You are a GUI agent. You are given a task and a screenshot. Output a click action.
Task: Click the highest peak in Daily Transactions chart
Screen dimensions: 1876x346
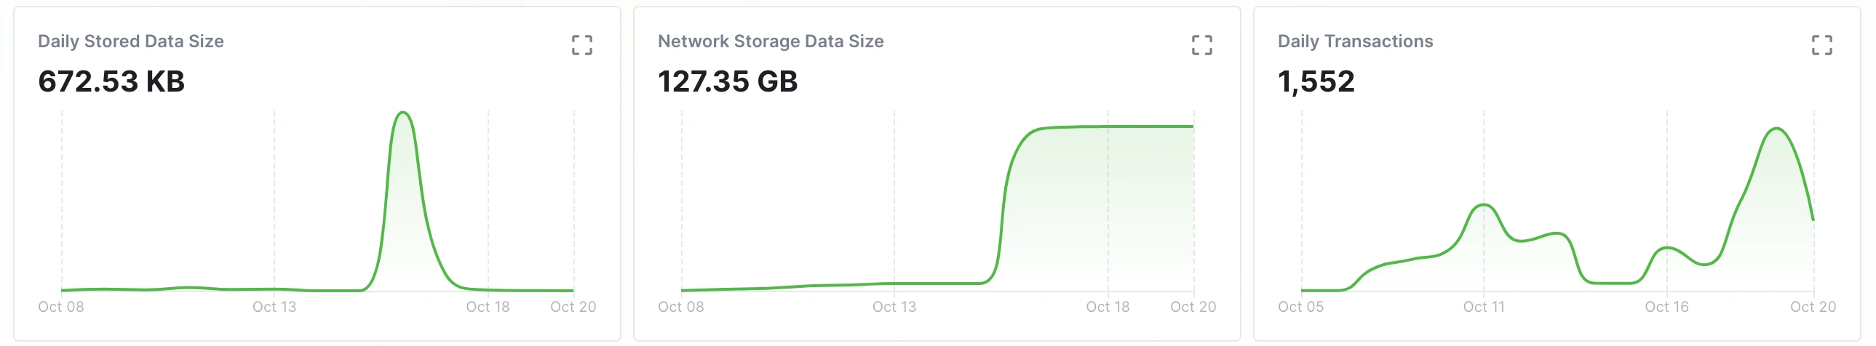click(x=1777, y=129)
